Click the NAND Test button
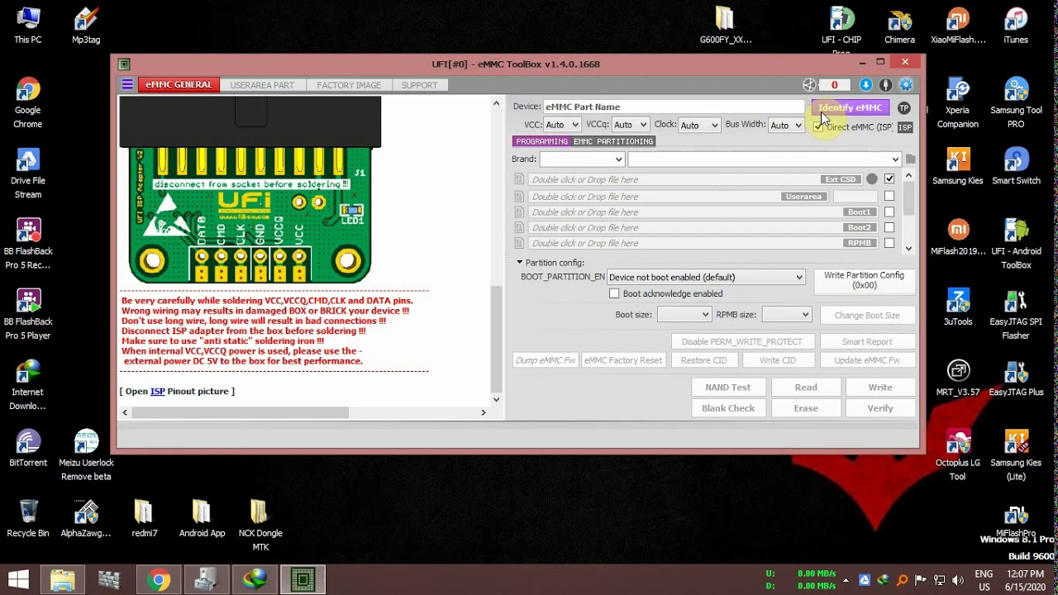The image size is (1058, 595). pyautogui.click(x=728, y=387)
